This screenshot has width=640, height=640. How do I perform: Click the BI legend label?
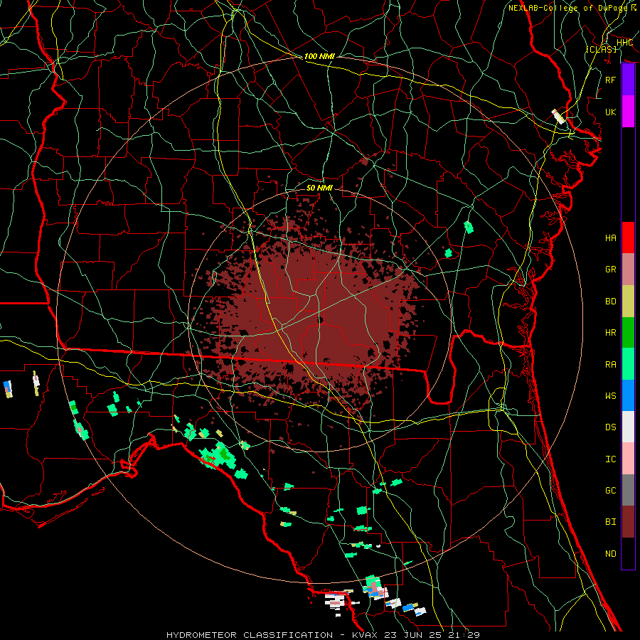point(610,522)
